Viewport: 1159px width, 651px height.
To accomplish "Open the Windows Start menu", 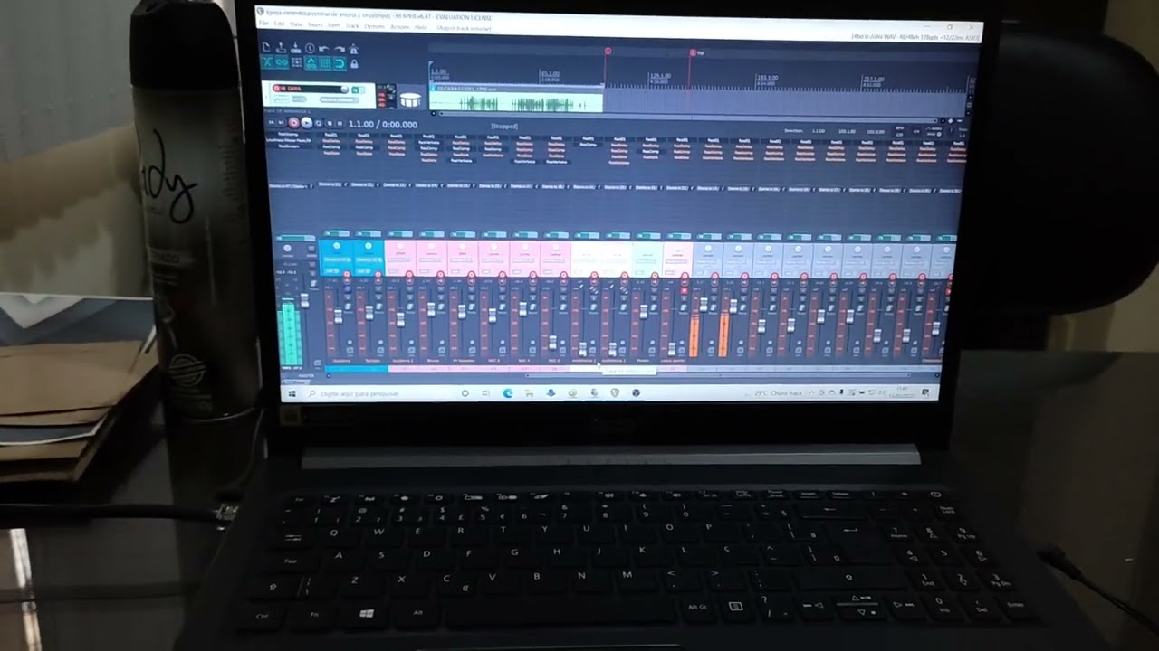I will pyautogui.click(x=292, y=393).
